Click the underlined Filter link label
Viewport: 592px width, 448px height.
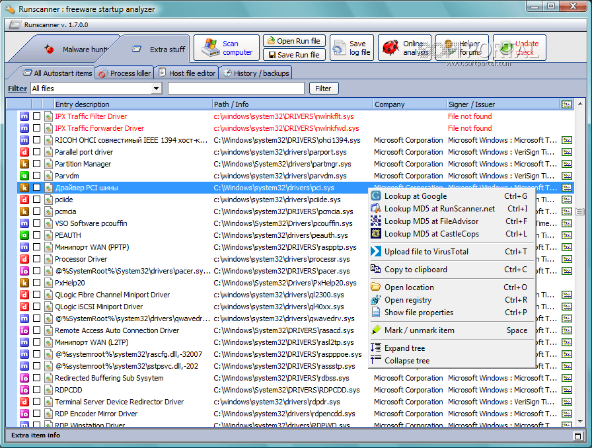(17, 89)
